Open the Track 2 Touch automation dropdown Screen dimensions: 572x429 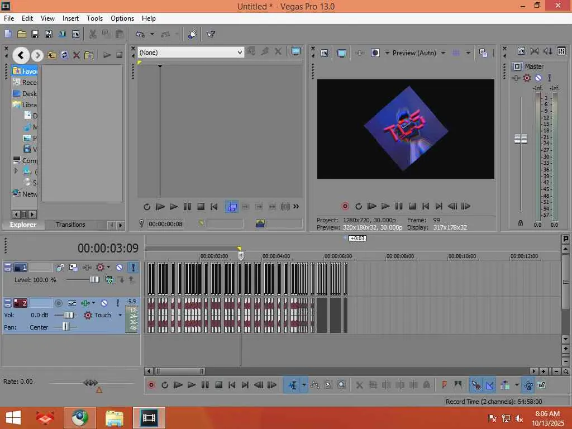tap(120, 315)
